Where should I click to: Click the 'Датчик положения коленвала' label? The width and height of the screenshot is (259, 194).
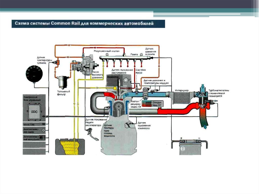(x=144, y=125)
